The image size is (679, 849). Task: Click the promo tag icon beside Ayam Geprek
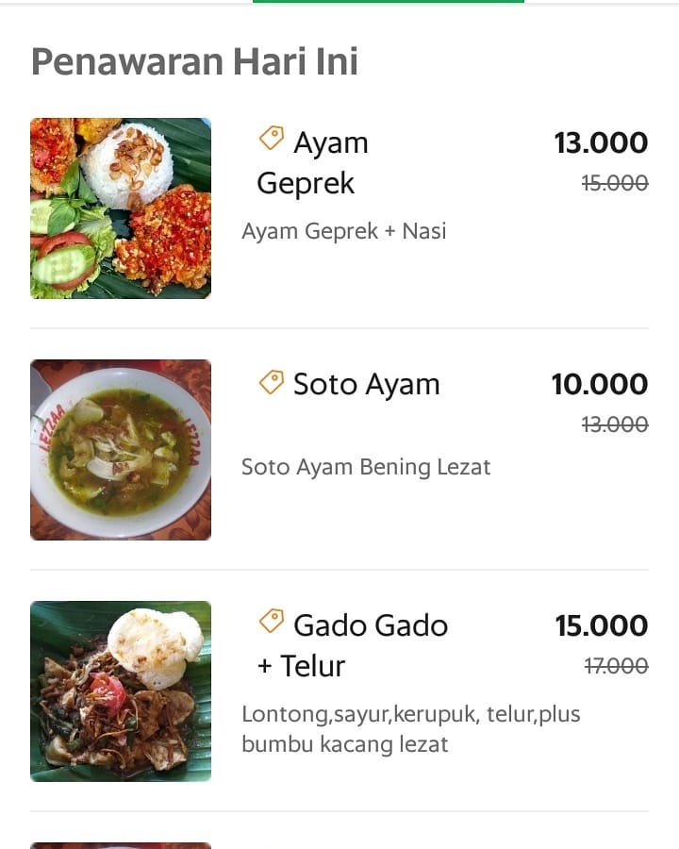(x=272, y=138)
